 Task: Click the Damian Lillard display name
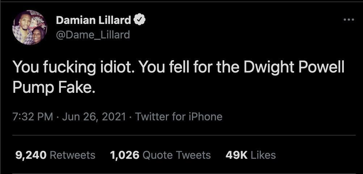coord(93,21)
